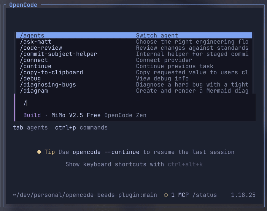Click the 'tab agents' shortcut hint

[x=30, y=127]
